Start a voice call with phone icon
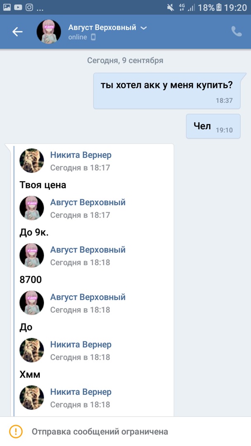Screen dimensions: 251x446 [236, 32]
